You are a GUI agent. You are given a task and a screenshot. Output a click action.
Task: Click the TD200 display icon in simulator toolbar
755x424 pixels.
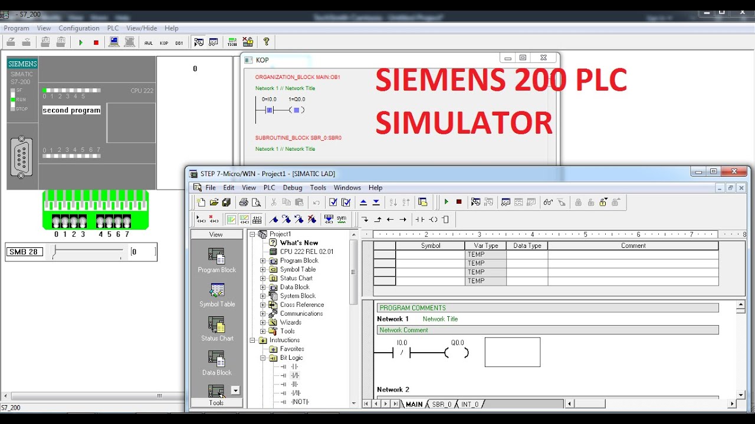pyautogui.click(x=232, y=42)
